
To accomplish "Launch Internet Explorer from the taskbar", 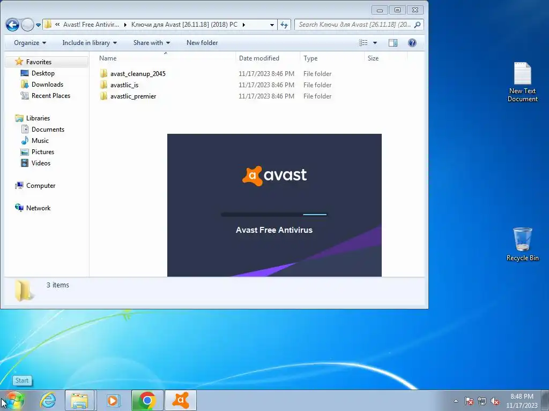I will click(48, 400).
